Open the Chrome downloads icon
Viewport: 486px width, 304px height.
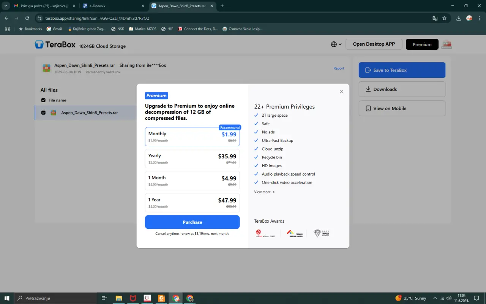(x=459, y=18)
